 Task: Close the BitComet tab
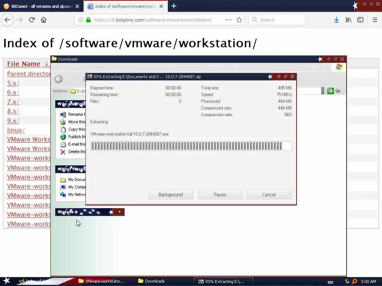pyautogui.click(x=77, y=6)
